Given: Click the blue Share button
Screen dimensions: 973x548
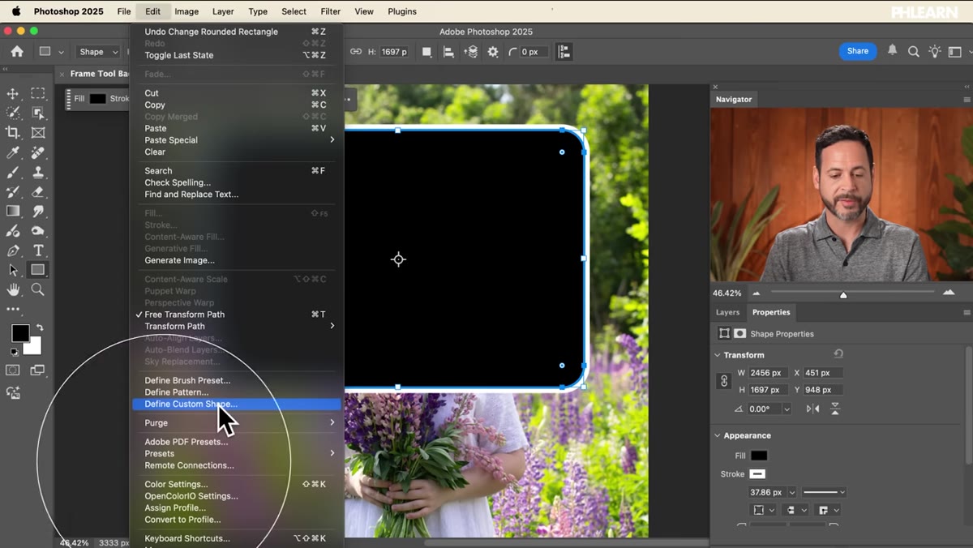Looking at the screenshot, I should [x=858, y=51].
